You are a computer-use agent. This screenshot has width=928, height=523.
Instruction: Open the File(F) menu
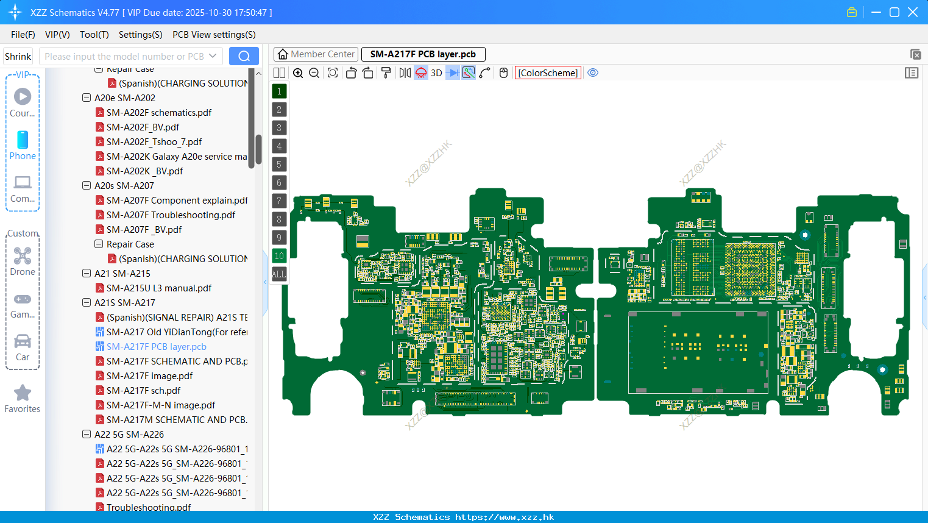(23, 35)
